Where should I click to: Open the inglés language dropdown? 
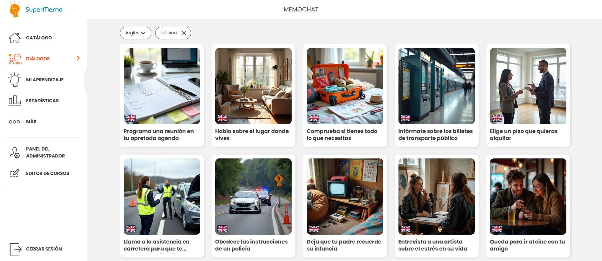point(135,33)
